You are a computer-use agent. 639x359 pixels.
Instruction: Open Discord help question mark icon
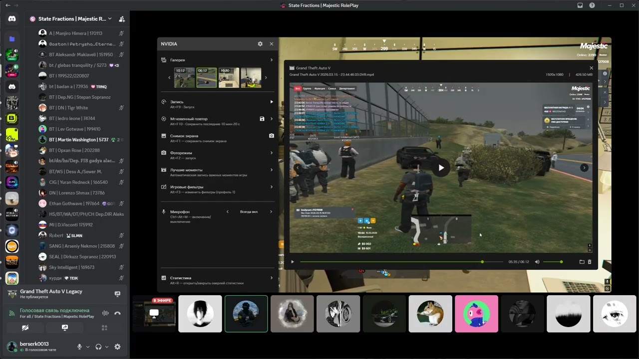[592, 5]
